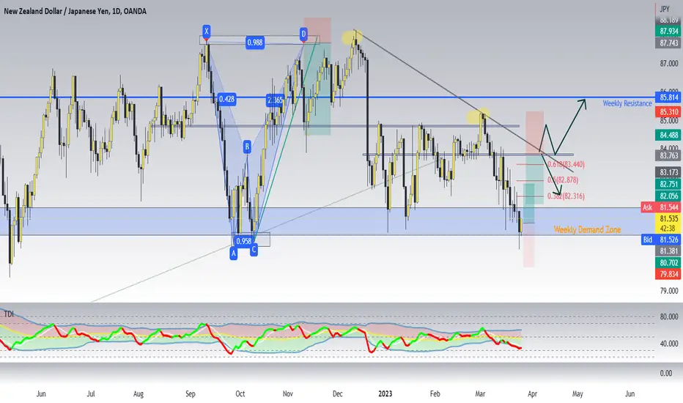Click the 87.934 green price label
The width and height of the screenshot is (683, 403).
pos(668,32)
